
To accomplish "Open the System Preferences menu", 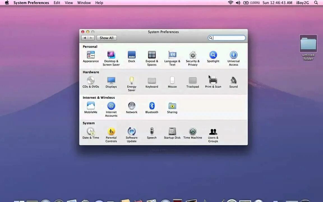I will (x=31, y=3).
